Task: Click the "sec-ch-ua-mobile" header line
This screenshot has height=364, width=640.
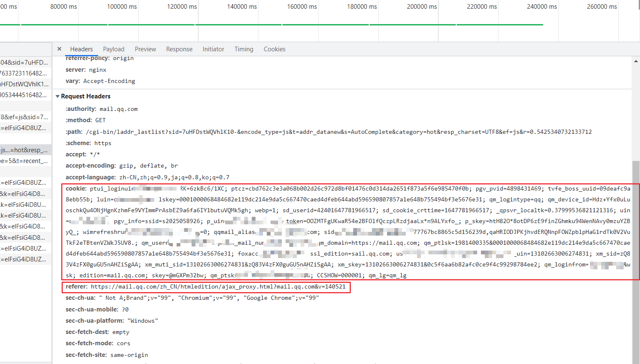Action: click(97, 309)
